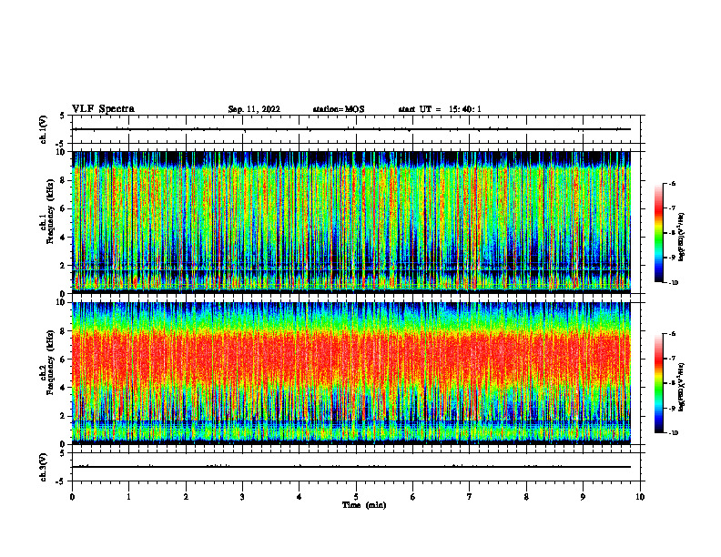
Task: Click the "4" kHz tick on ch.1 frequency axis
Action: click(x=63, y=238)
